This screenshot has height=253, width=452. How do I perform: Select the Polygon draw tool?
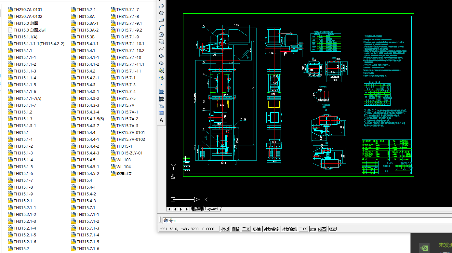pos(161,13)
